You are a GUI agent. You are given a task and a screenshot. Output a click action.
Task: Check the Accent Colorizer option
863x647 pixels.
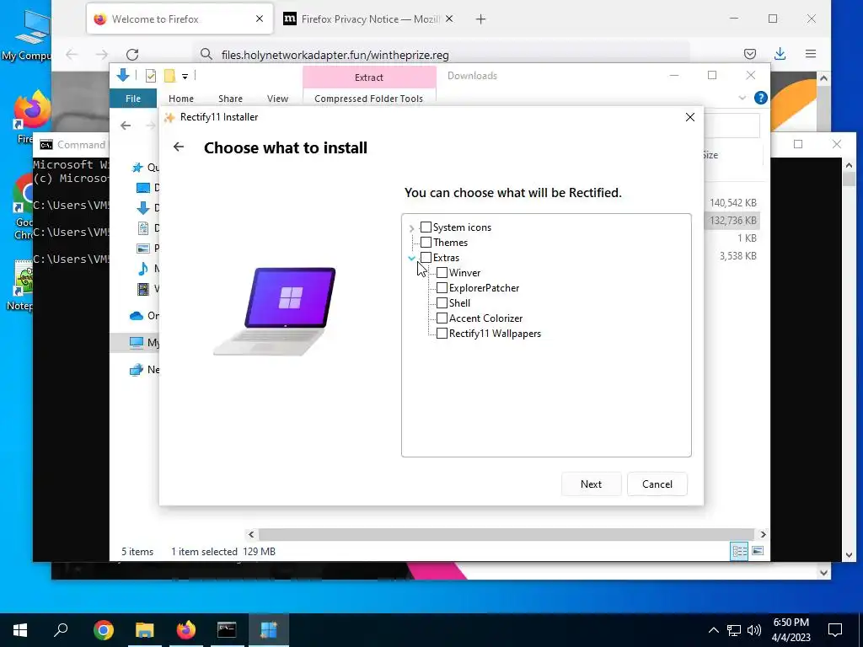point(442,318)
